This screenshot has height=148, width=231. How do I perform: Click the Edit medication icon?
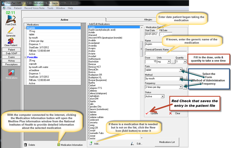(132, 144)
